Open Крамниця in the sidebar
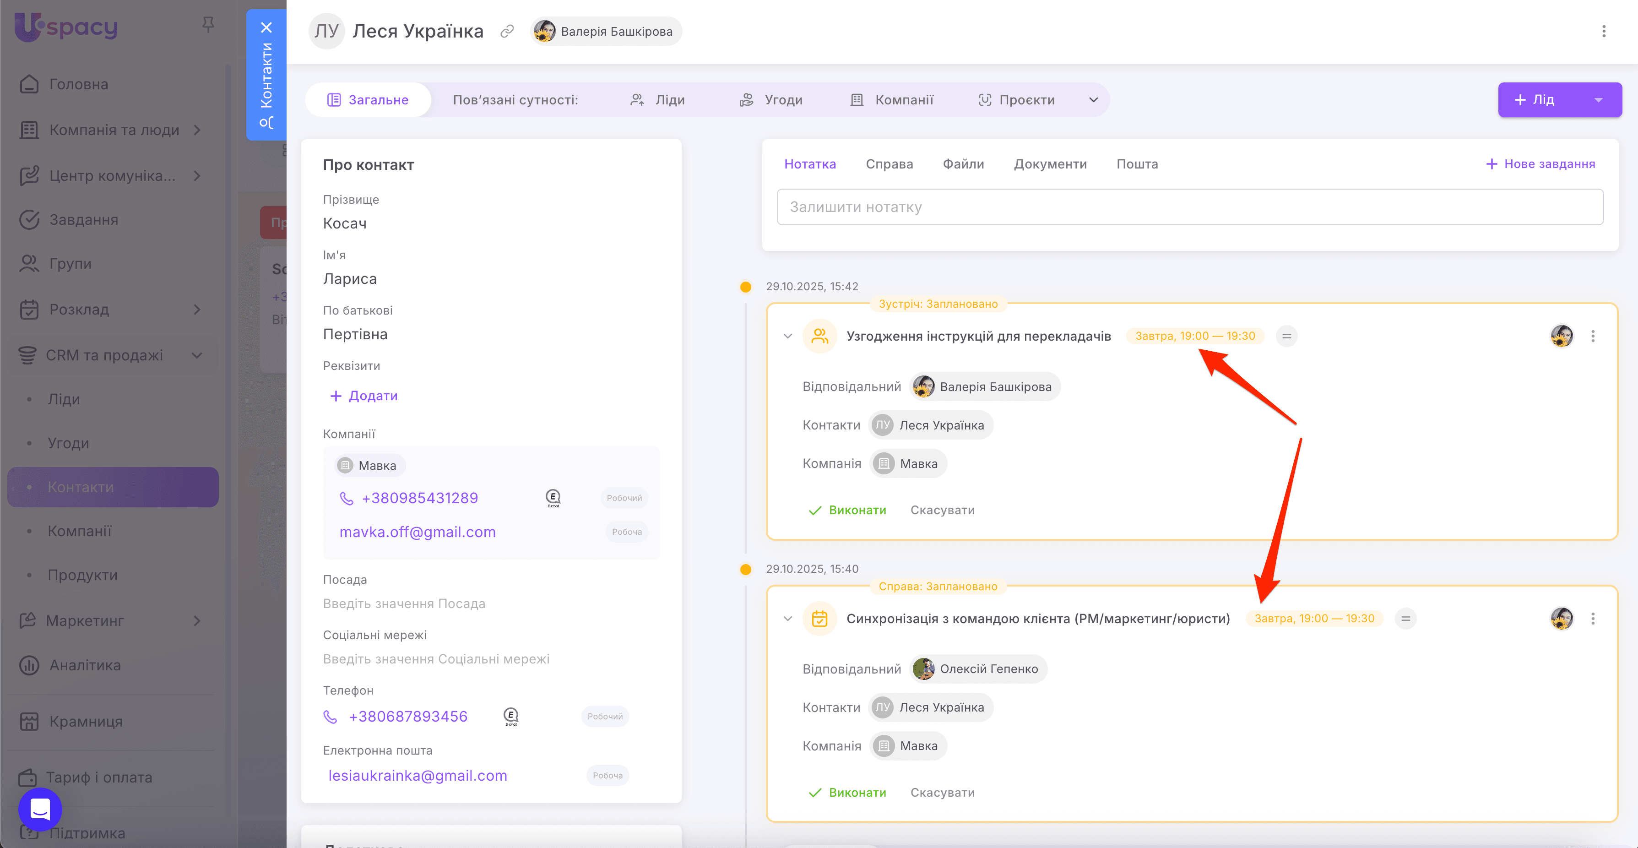The height and width of the screenshot is (848, 1638). [x=86, y=722]
